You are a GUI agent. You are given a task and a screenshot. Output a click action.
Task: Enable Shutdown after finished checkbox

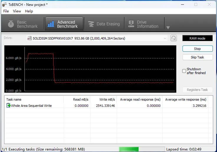(x=184, y=71)
